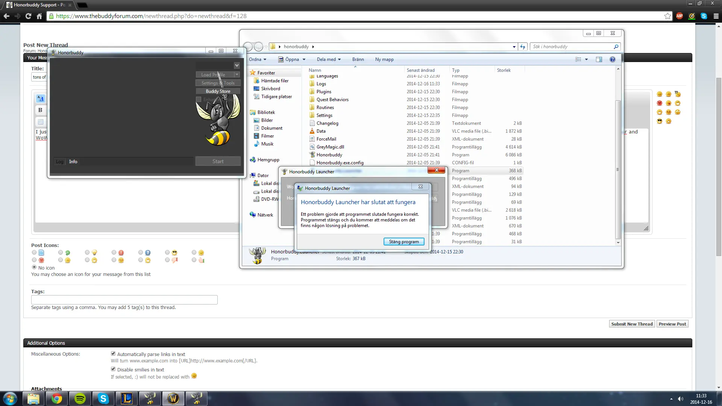Choose the thumbs-up post icon radio
The width and height of the screenshot is (722, 406).
point(194,260)
